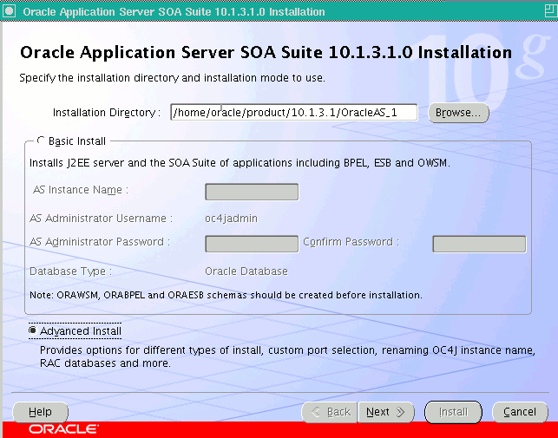Click the 'Installation Directory :' label

(x=107, y=113)
